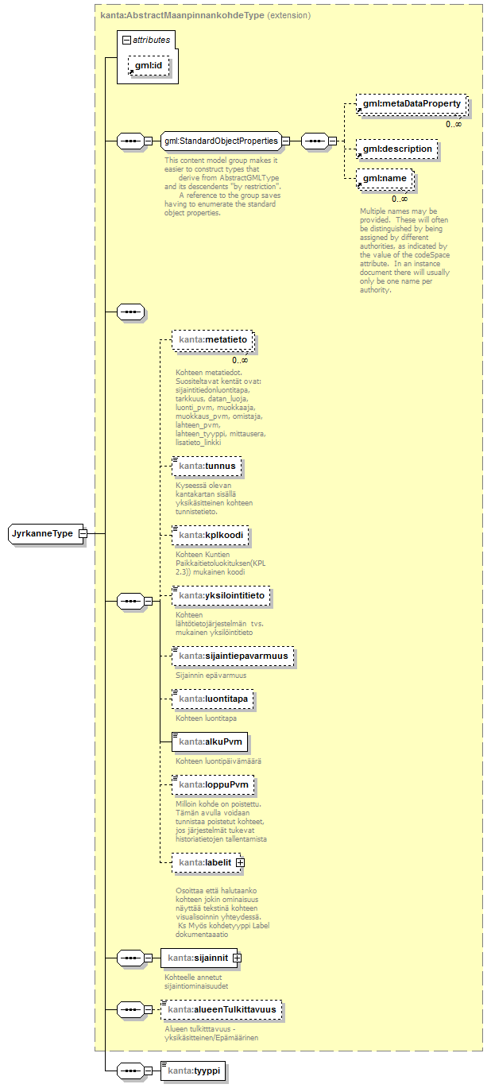
Task: Collapse the JyrkanneType root node
Action: click(83, 533)
